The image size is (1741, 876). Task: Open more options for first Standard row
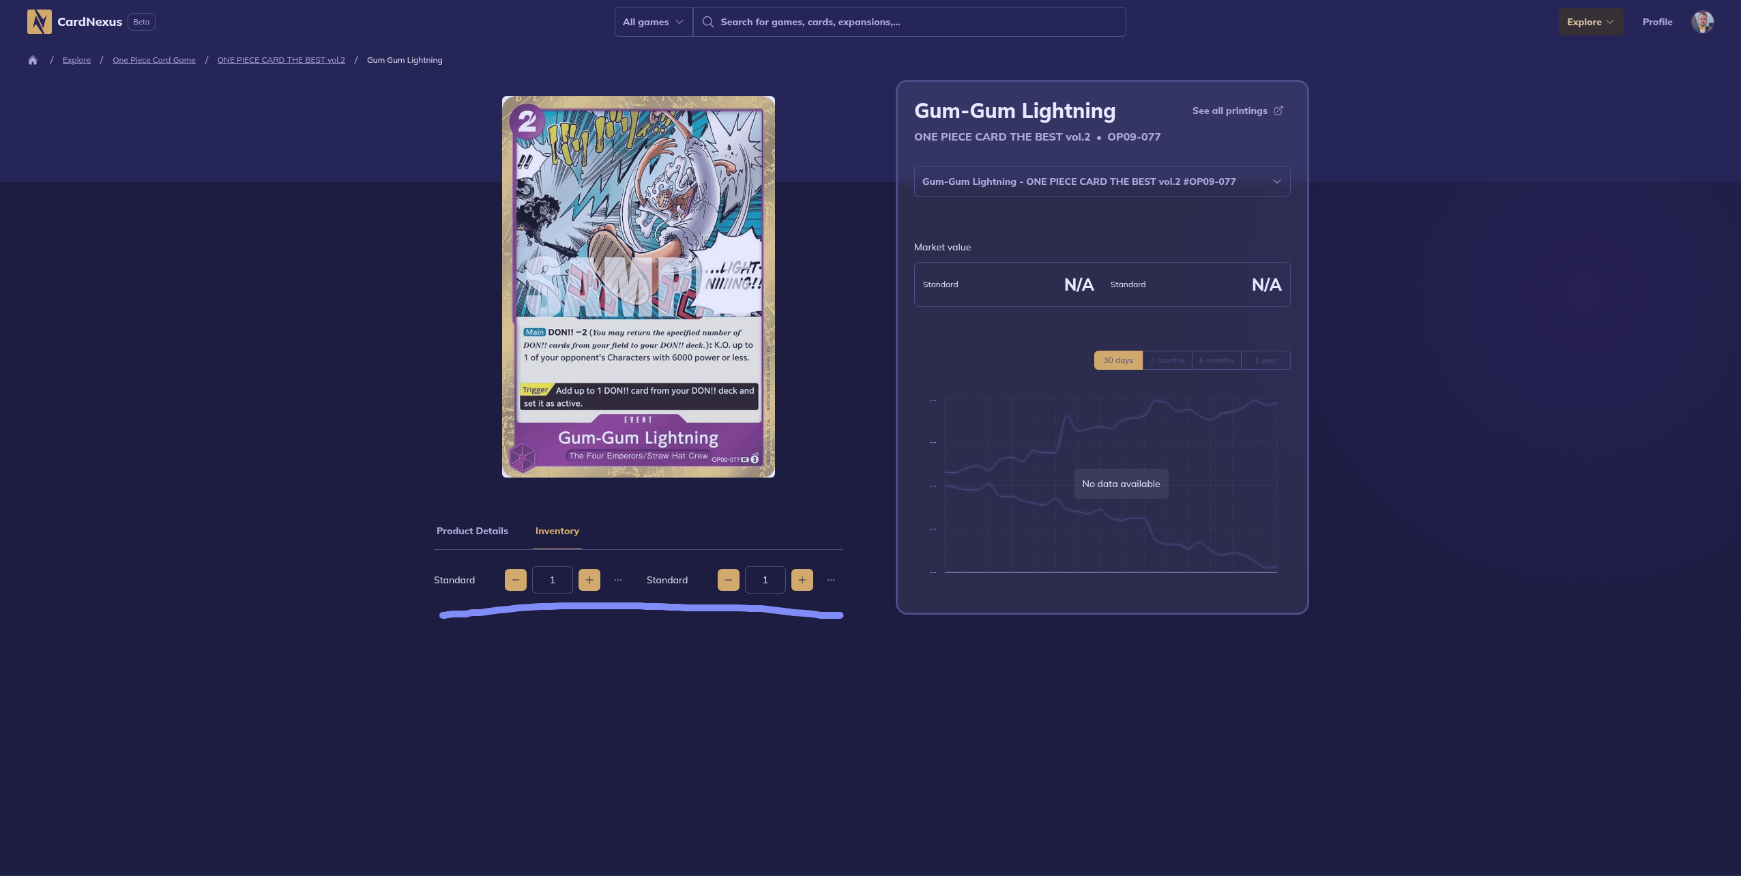point(618,580)
